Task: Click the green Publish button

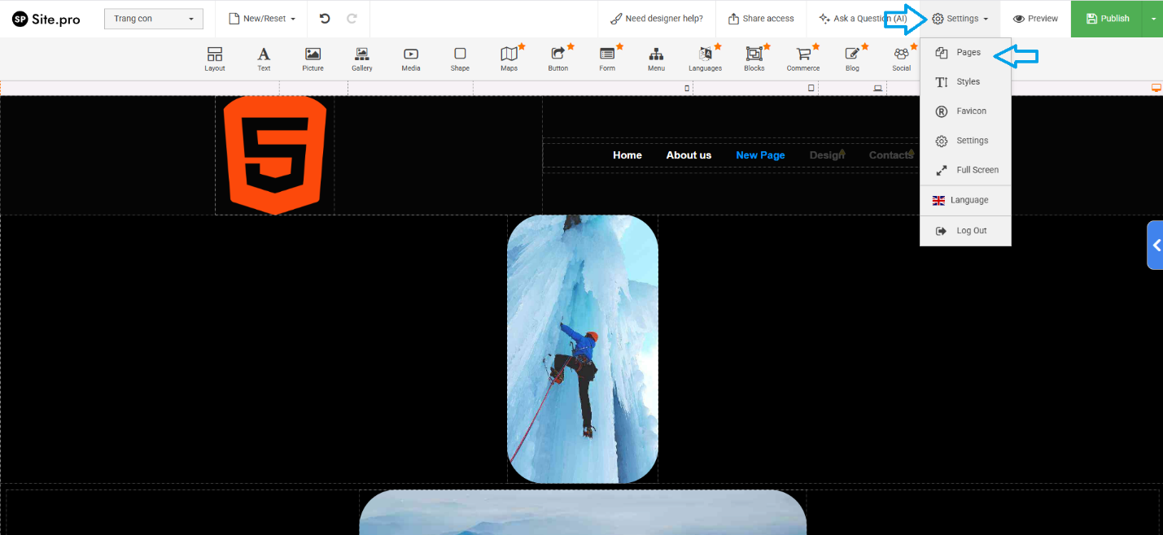Action: point(1107,19)
